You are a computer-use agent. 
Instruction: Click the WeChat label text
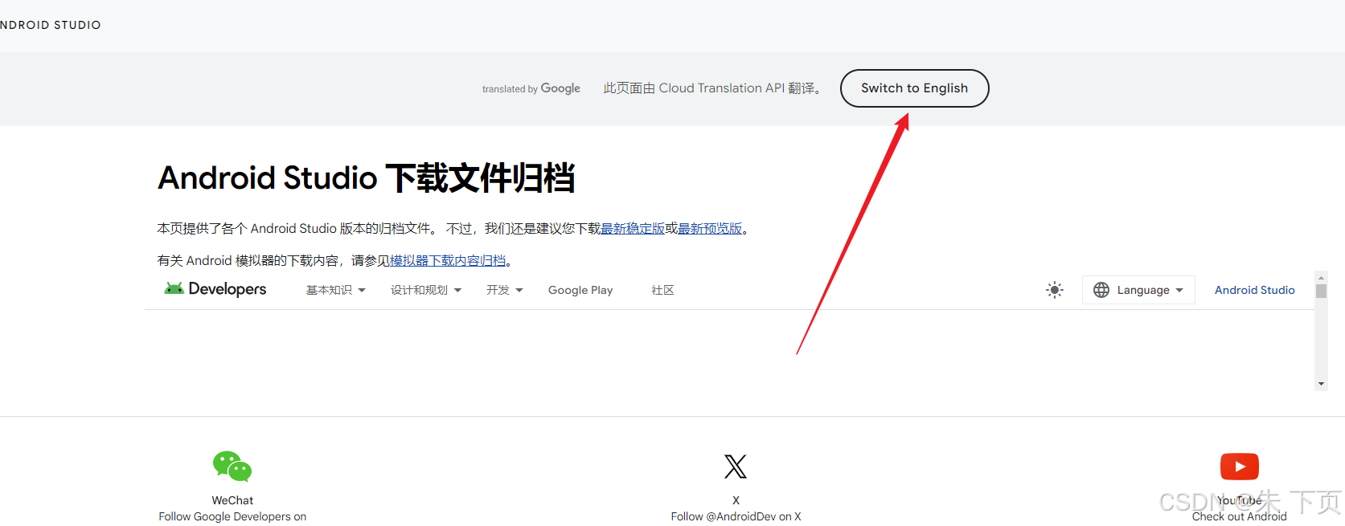tap(232, 500)
